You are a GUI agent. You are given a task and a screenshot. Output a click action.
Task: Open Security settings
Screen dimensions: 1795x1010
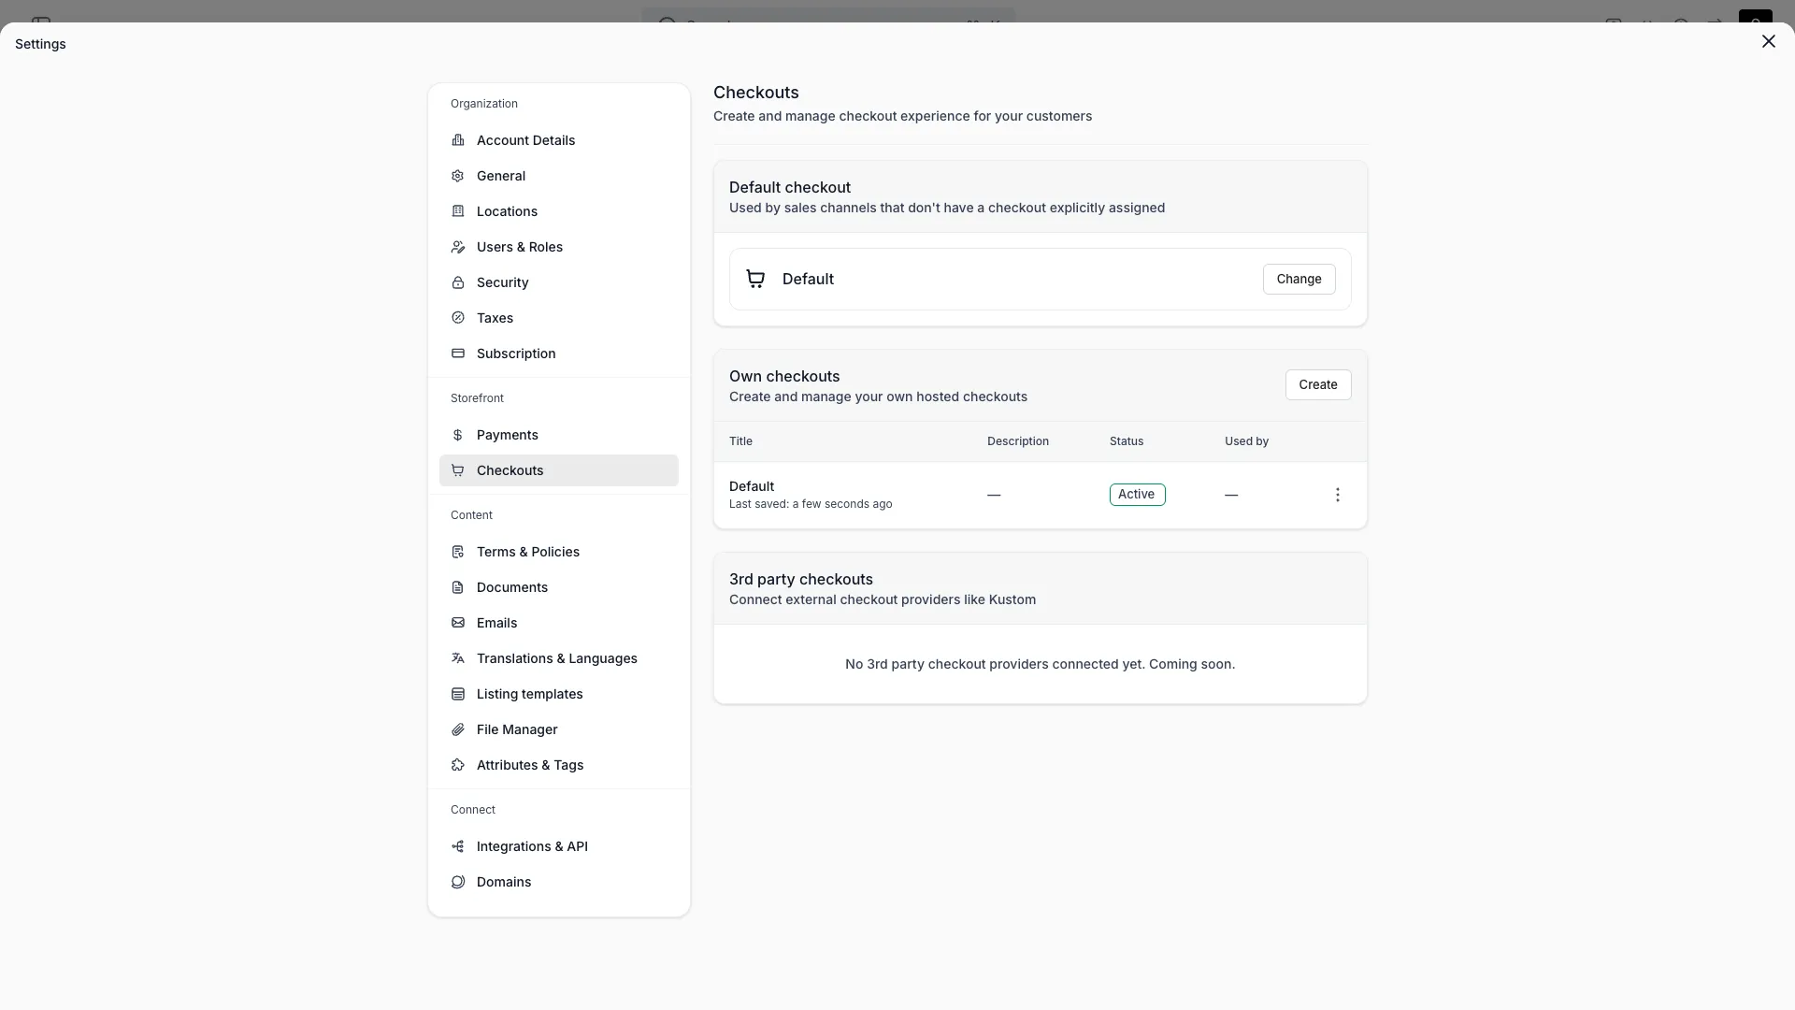[559, 282]
